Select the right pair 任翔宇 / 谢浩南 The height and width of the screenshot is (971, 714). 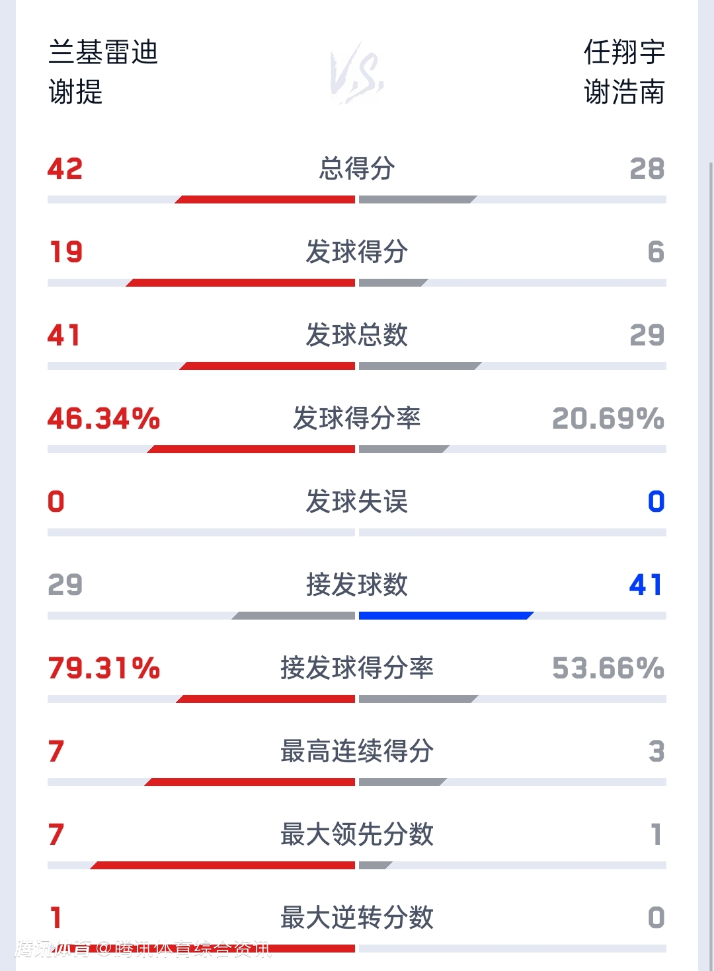[x=623, y=71]
